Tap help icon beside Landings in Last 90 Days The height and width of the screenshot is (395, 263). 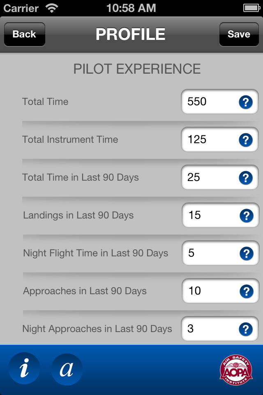click(x=246, y=216)
